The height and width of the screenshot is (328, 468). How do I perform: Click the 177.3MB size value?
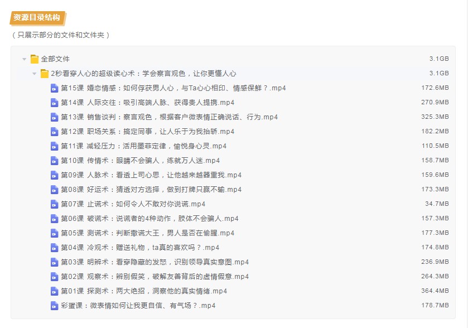coord(435,233)
